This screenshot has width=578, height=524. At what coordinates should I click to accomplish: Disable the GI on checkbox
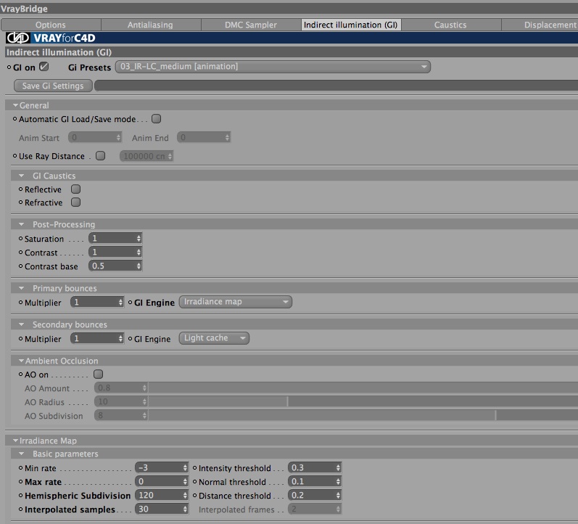coord(44,67)
